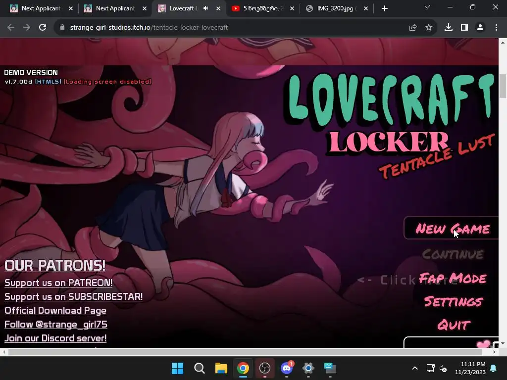Click the [HTML5] label
This screenshot has height=380, width=507.
pyautogui.click(x=48, y=82)
